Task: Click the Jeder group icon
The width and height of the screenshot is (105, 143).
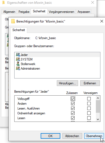Action: 18,55
